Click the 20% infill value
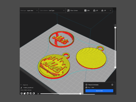This screenshot has height=102, width=136. (88, 10)
